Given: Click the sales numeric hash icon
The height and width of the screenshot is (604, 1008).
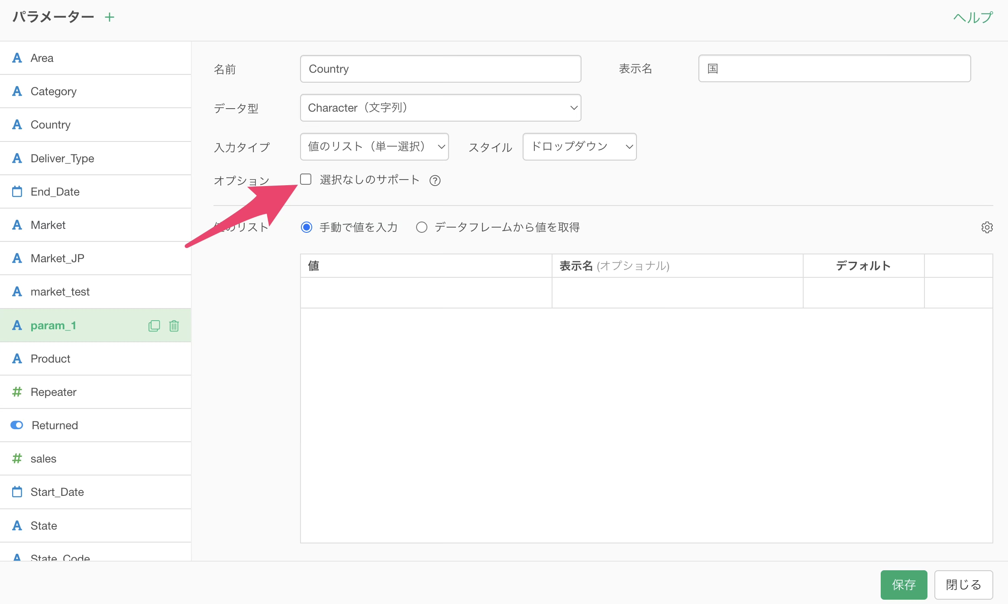Looking at the screenshot, I should point(17,459).
